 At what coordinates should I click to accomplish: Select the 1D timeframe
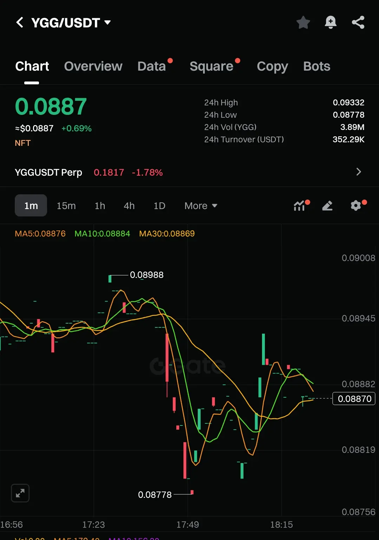[159, 206]
